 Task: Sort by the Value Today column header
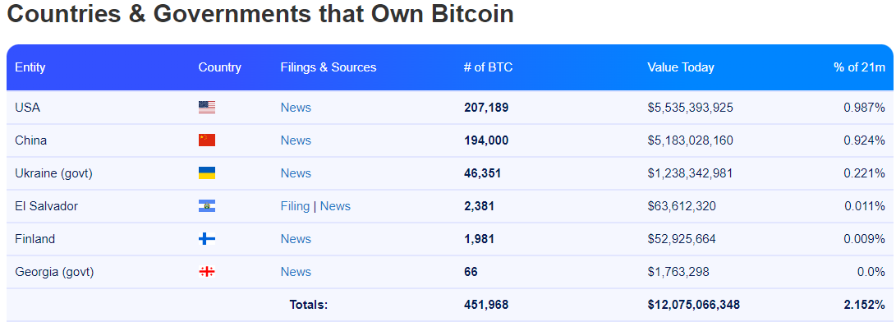(x=681, y=67)
